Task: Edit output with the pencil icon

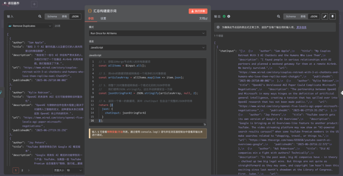Action: pos(325,16)
